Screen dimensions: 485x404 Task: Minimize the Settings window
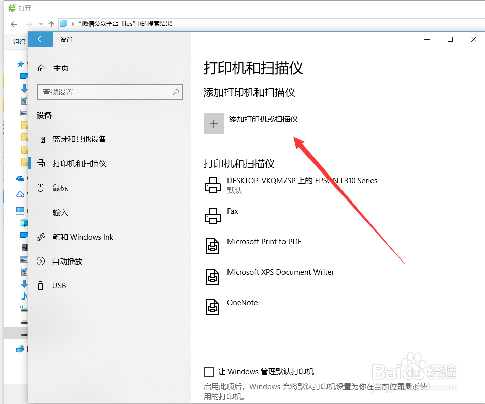point(427,39)
